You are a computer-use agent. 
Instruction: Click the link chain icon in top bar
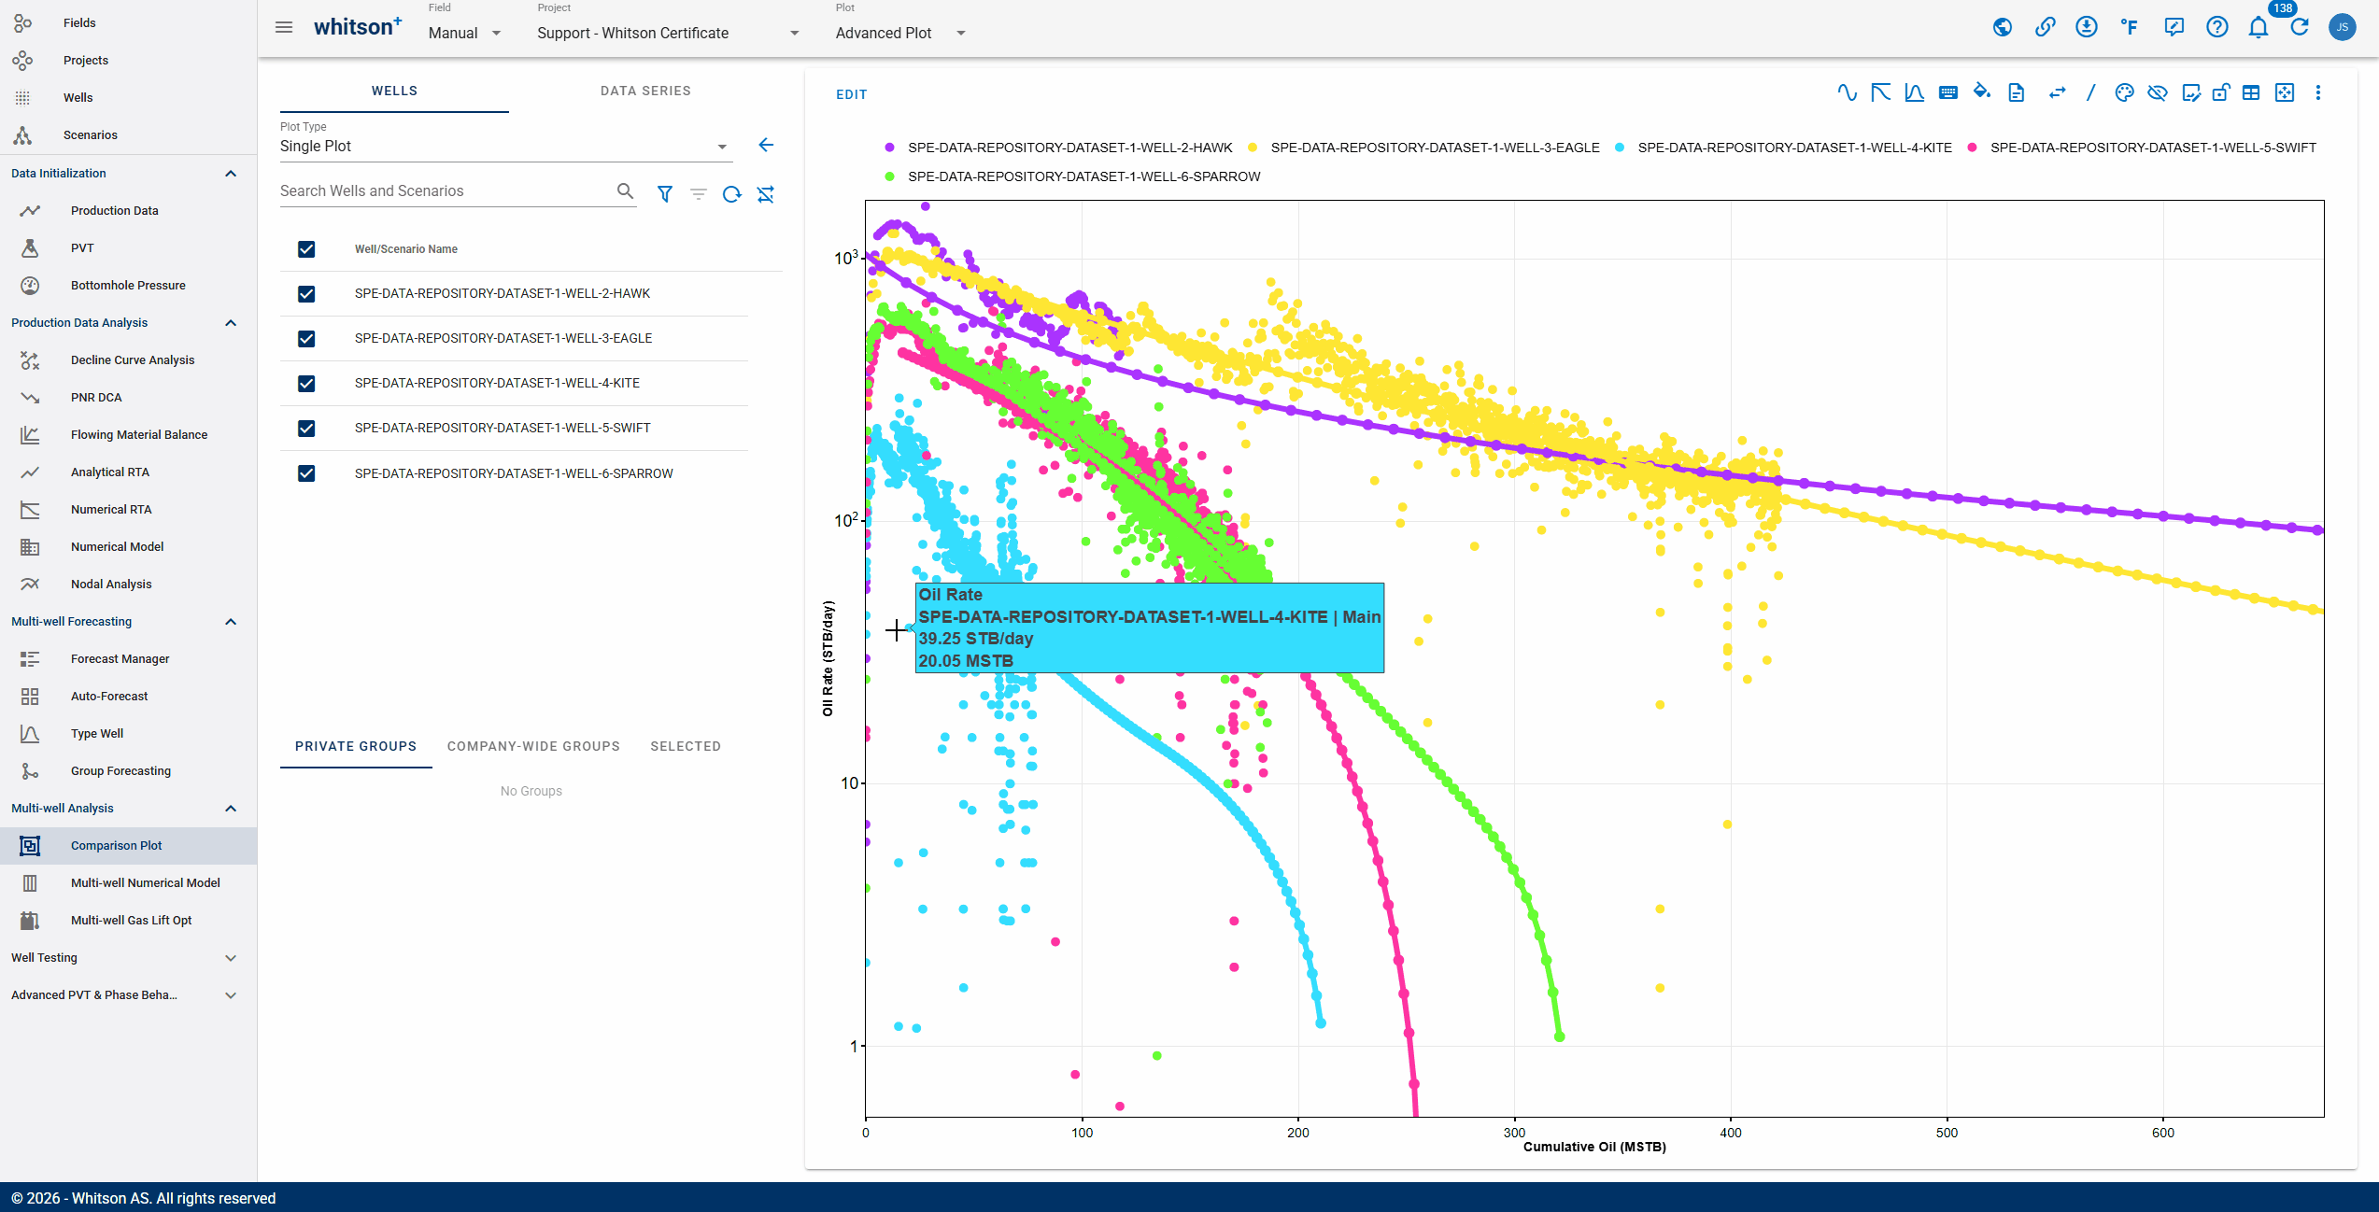click(x=2046, y=27)
